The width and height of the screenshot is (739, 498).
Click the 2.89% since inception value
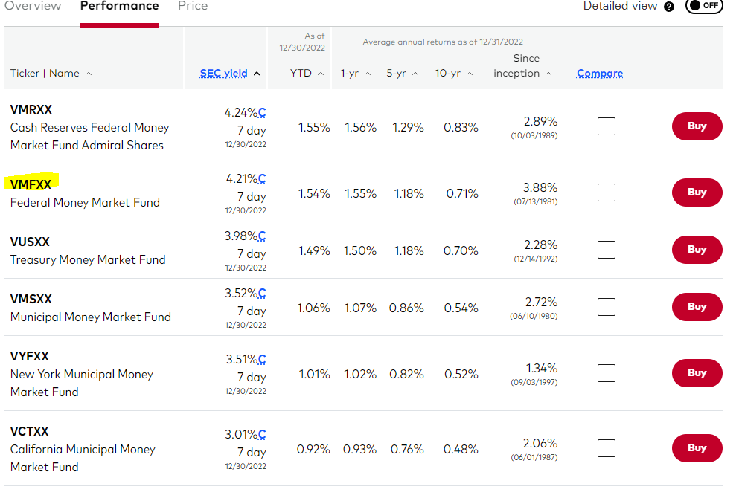[540, 121]
